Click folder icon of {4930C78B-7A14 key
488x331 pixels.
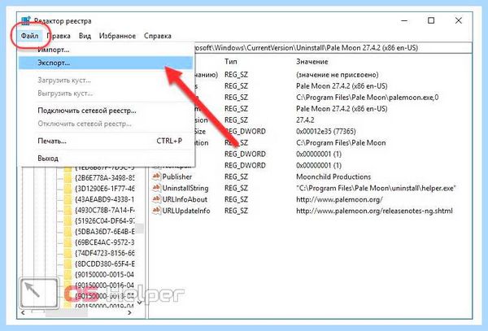[68, 210]
